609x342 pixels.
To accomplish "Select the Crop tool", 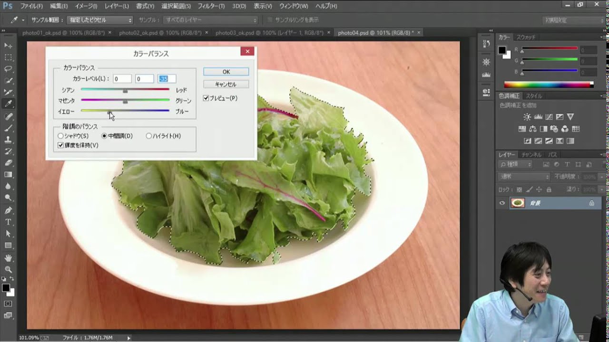I will [8, 92].
